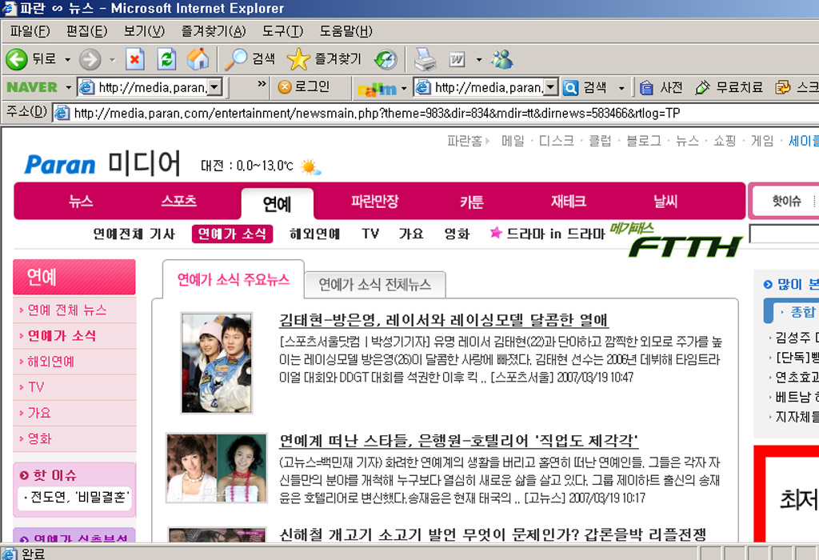Screen dimensions: 819x560
Task: Select the 스포츠 navigation tab
Action: (x=178, y=201)
